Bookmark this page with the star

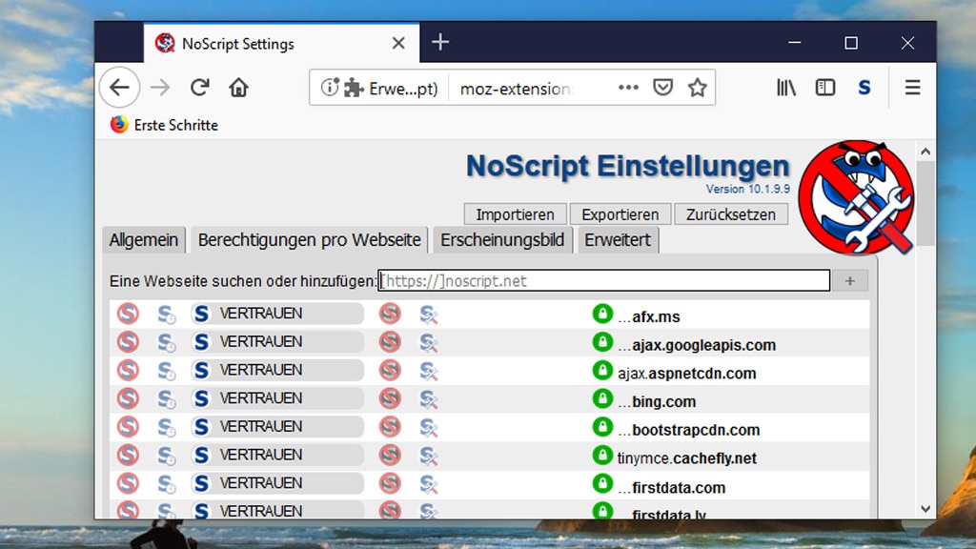697,88
